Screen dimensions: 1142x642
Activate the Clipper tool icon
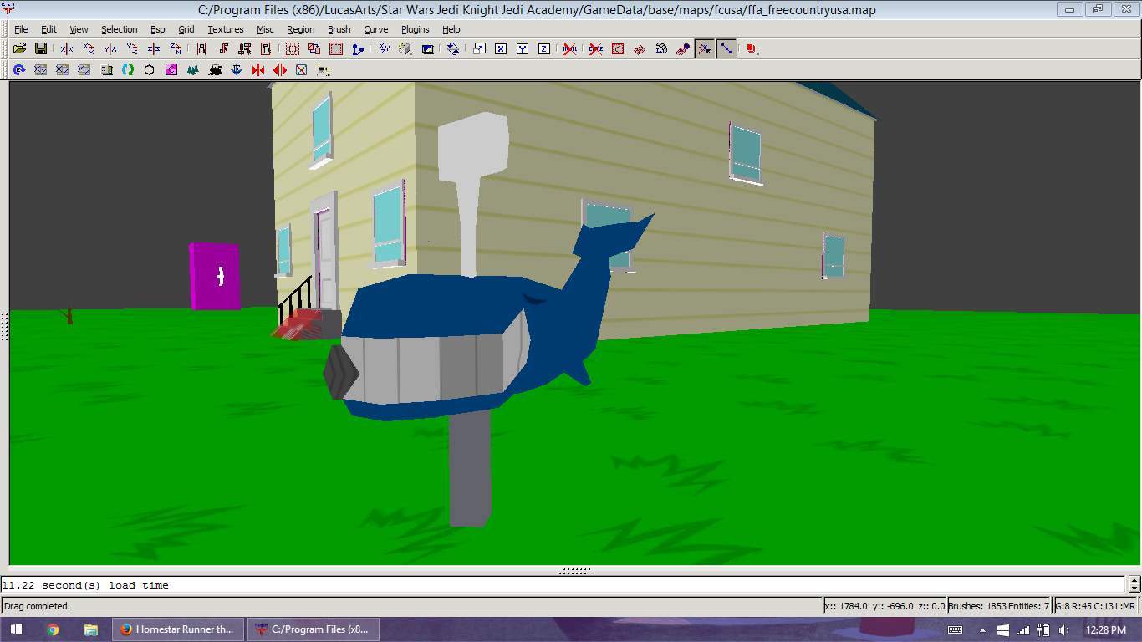coord(358,48)
